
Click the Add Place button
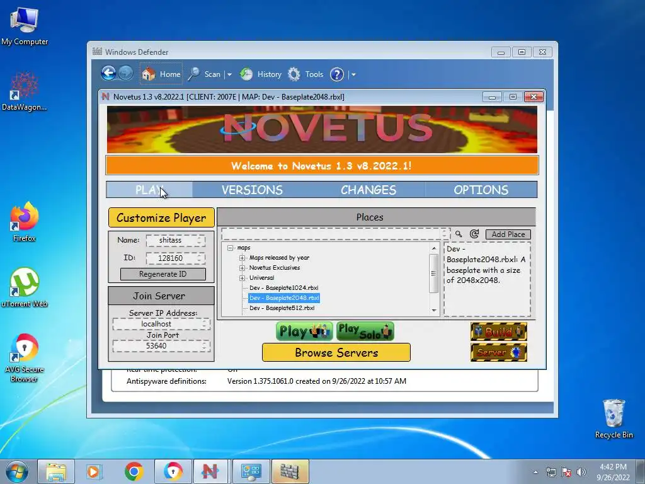pos(508,234)
